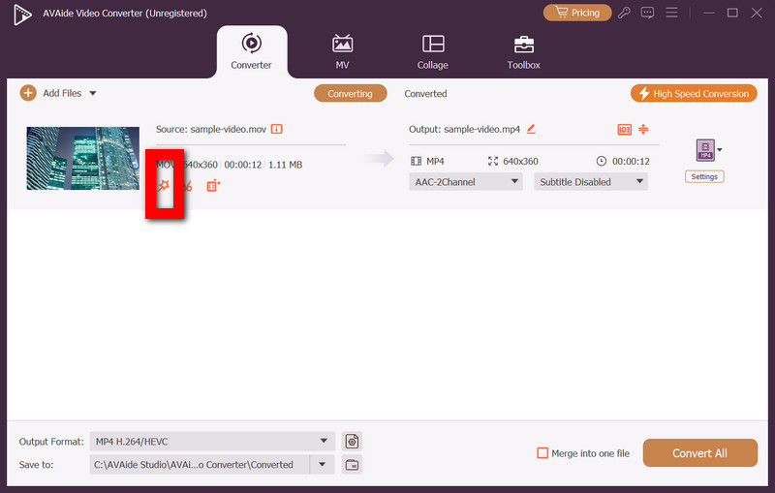Switch to the MV tab
The image size is (775, 493).
pyautogui.click(x=342, y=51)
